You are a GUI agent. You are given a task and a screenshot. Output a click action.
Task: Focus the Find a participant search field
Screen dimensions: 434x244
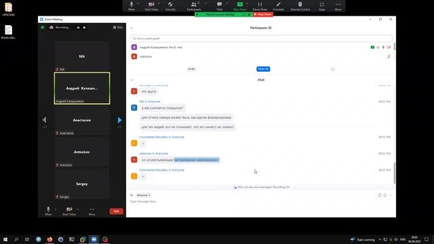pos(261,39)
